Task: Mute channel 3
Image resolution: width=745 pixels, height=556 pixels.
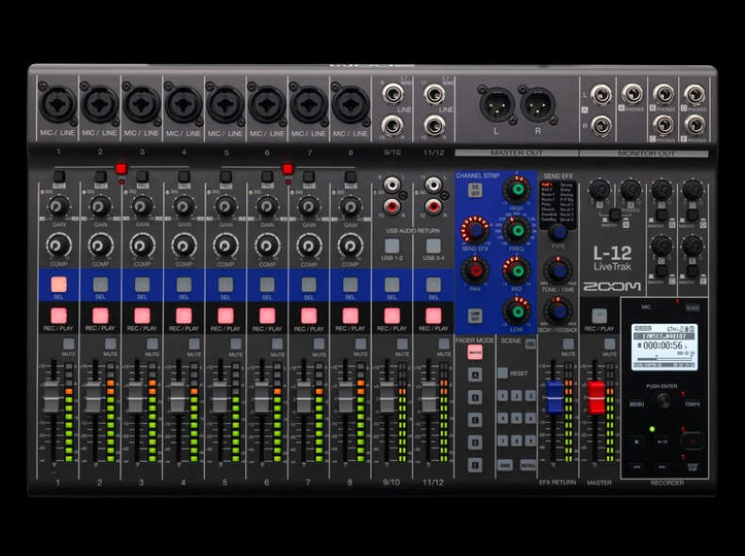Action: click(152, 344)
